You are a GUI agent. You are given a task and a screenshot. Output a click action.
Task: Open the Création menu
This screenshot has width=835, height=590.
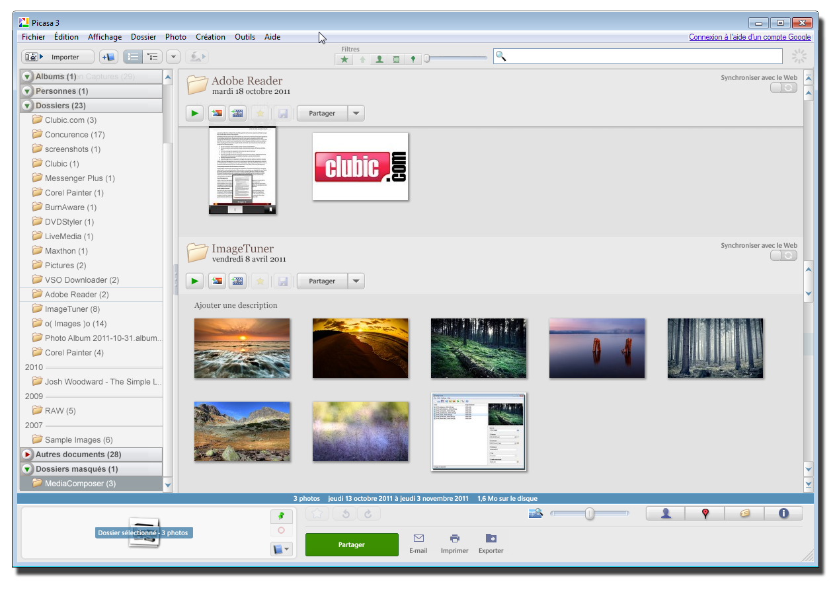pos(210,37)
